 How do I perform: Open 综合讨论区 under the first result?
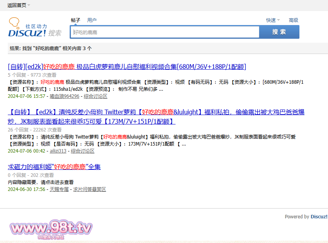[x=96, y=96]
